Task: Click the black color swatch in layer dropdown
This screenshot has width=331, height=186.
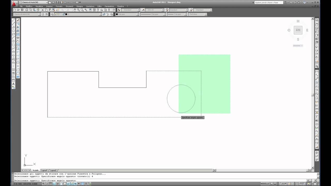Action: (66, 14)
